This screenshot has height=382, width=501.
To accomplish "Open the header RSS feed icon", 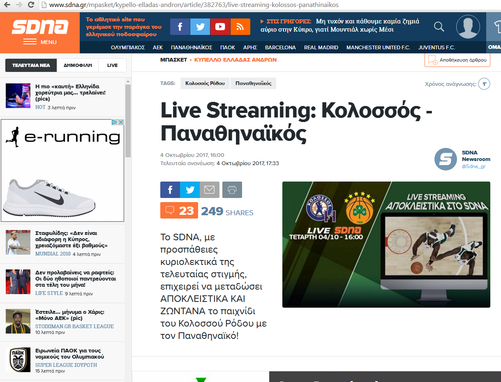I will (x=240, y=27).
